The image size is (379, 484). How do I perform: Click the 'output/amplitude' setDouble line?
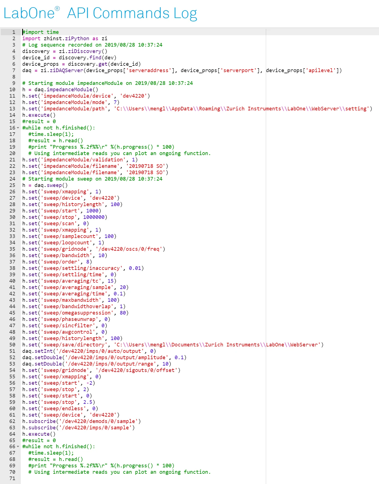(x=104, y=358)
